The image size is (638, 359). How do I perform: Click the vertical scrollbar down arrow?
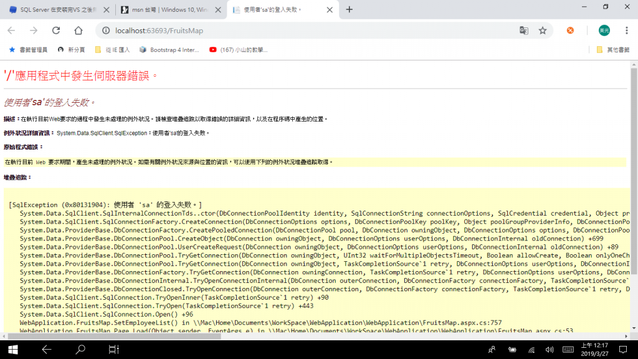tap(634, 328)
